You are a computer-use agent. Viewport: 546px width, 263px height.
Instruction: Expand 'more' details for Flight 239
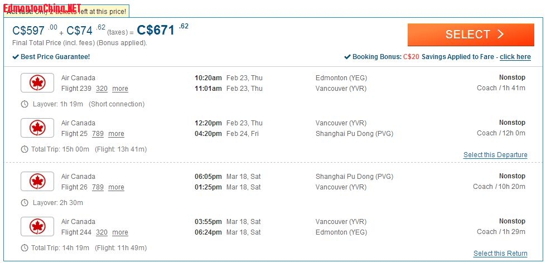(120, 89)
